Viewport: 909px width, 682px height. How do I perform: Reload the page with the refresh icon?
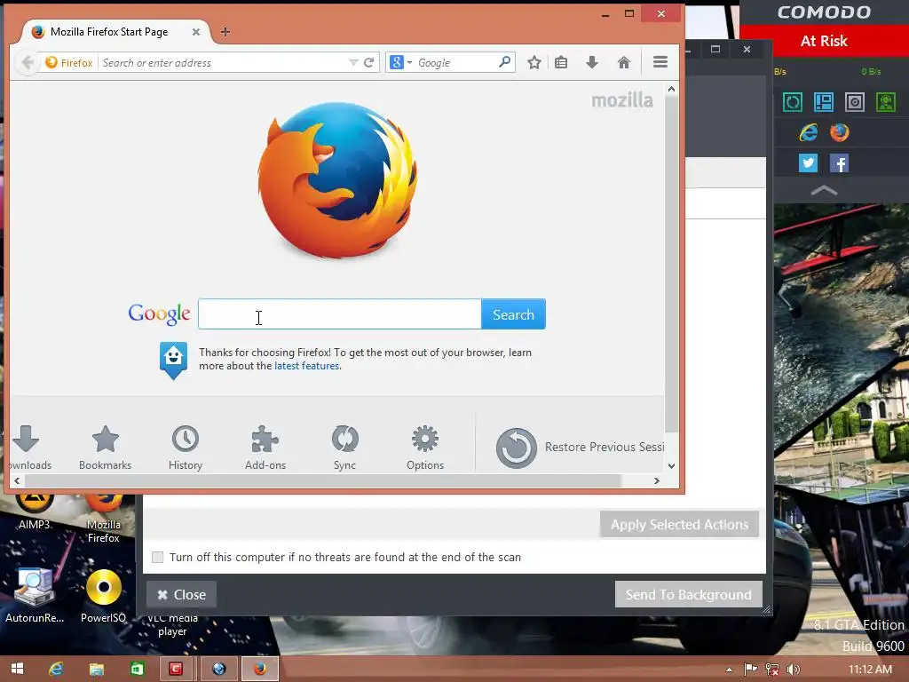point(368,63)
